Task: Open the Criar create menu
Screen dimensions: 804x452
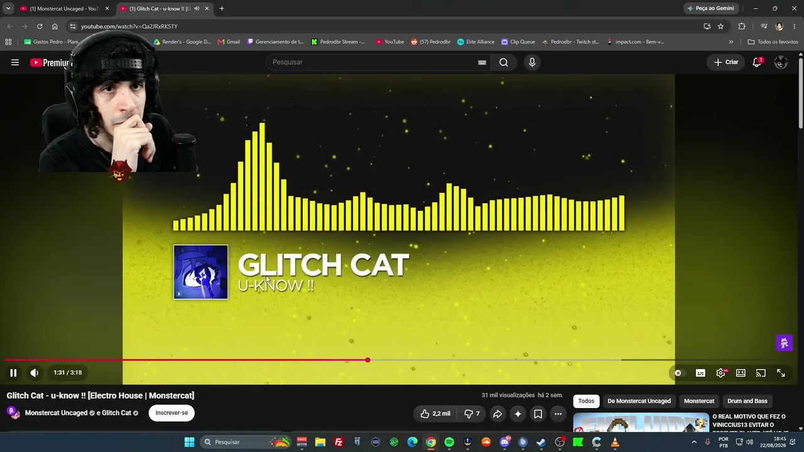Action: (726, 62)
